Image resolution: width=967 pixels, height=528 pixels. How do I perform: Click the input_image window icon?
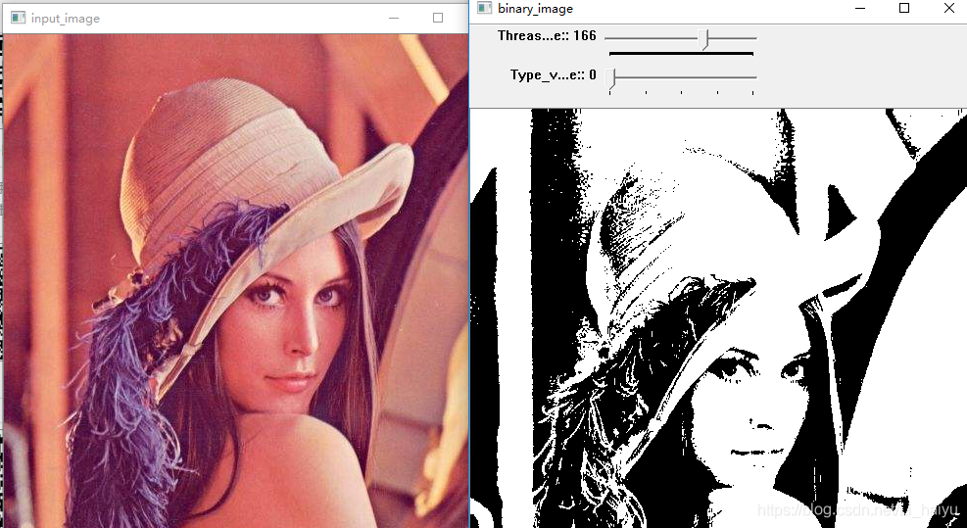point(20,18)
